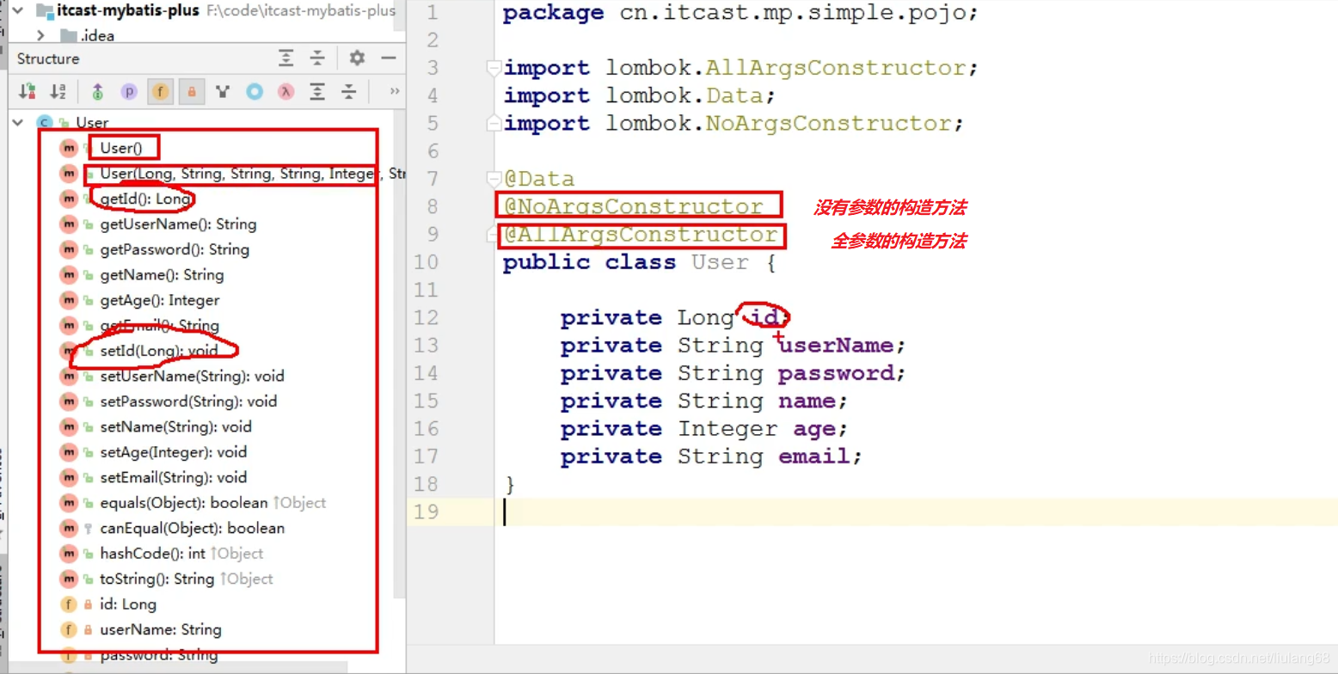
Task: Toggle Sort by Visibility in Structure toolbar
Action: [27, 91]
